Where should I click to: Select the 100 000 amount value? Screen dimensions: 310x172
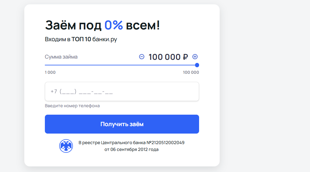click(x=164, y=57)
